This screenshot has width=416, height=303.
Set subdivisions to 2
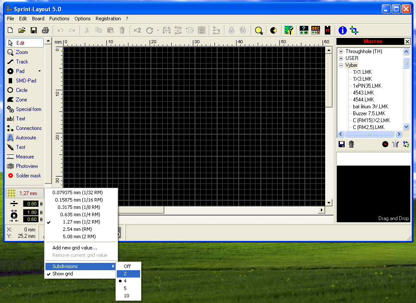coord(128,274)
